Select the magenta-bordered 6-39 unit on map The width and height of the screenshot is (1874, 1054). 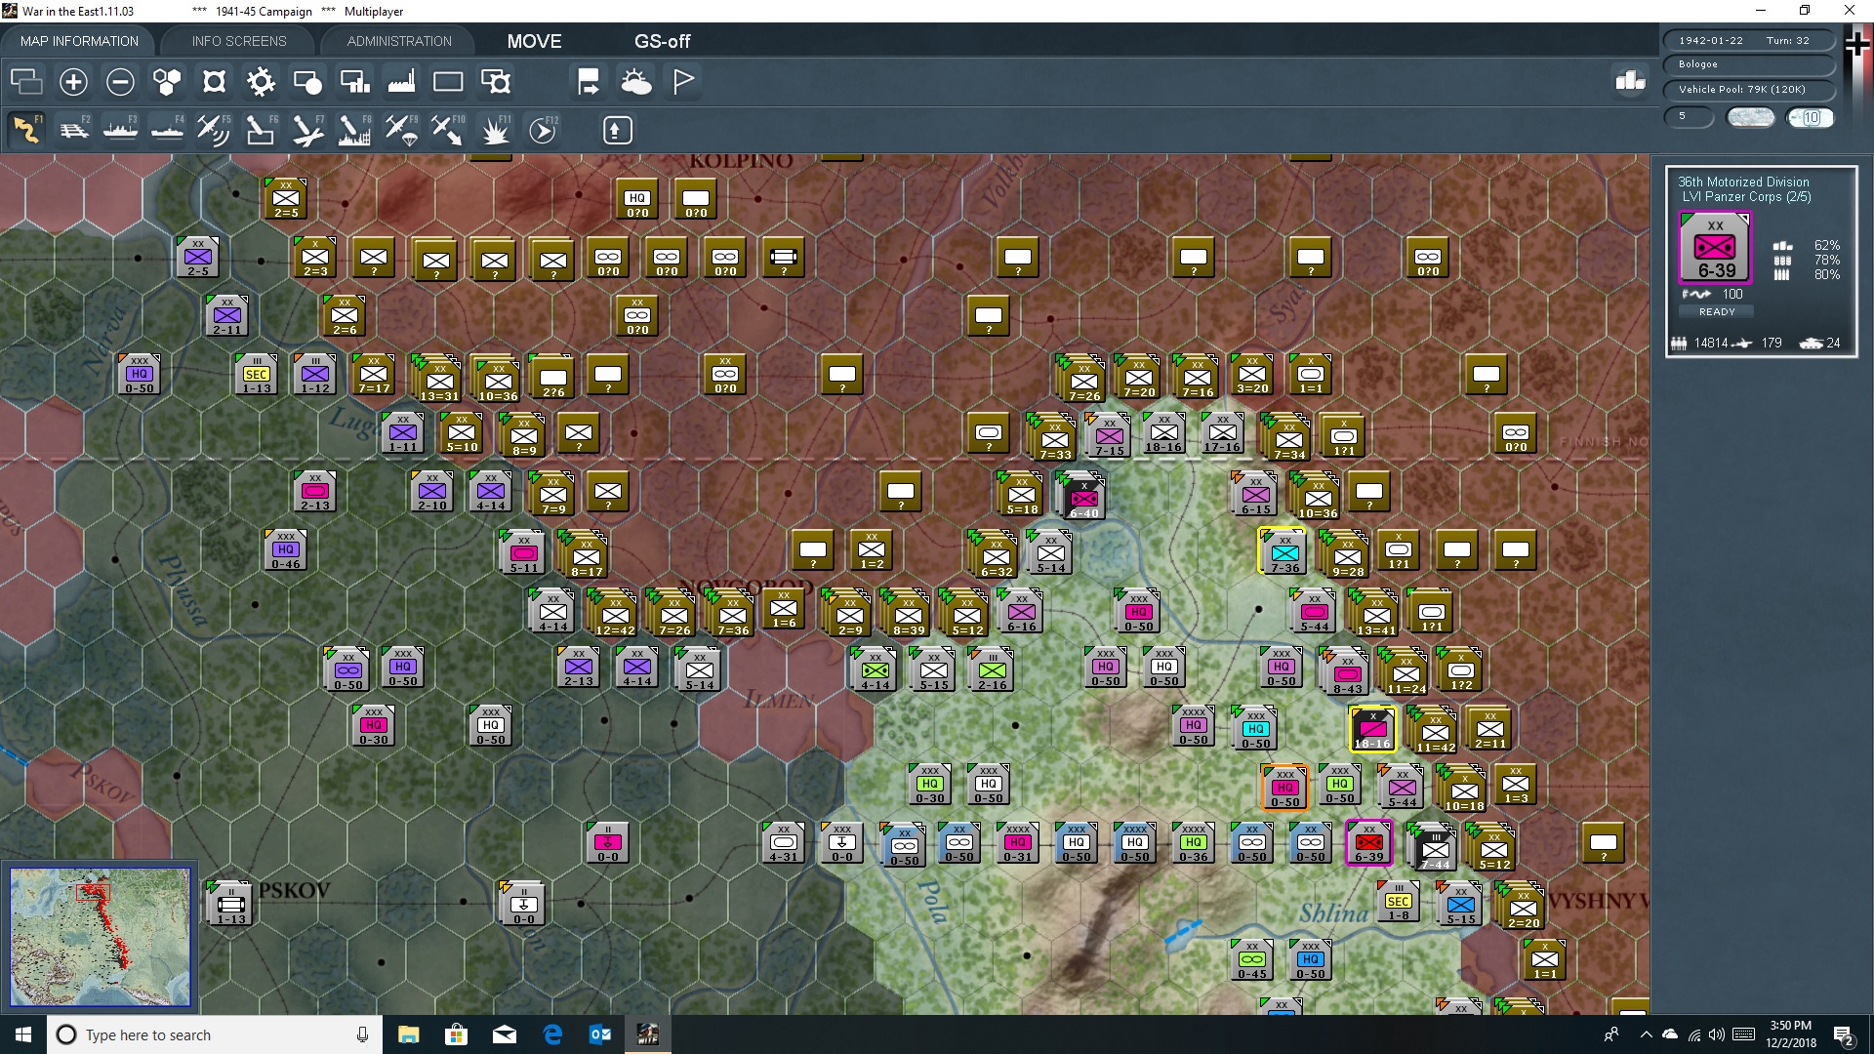(x=1368, y=842)
